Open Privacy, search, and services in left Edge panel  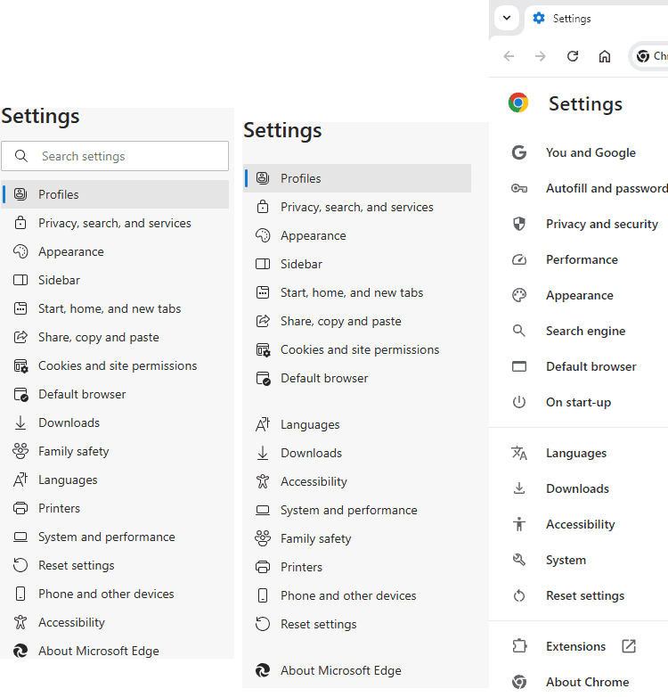[115, 223]
